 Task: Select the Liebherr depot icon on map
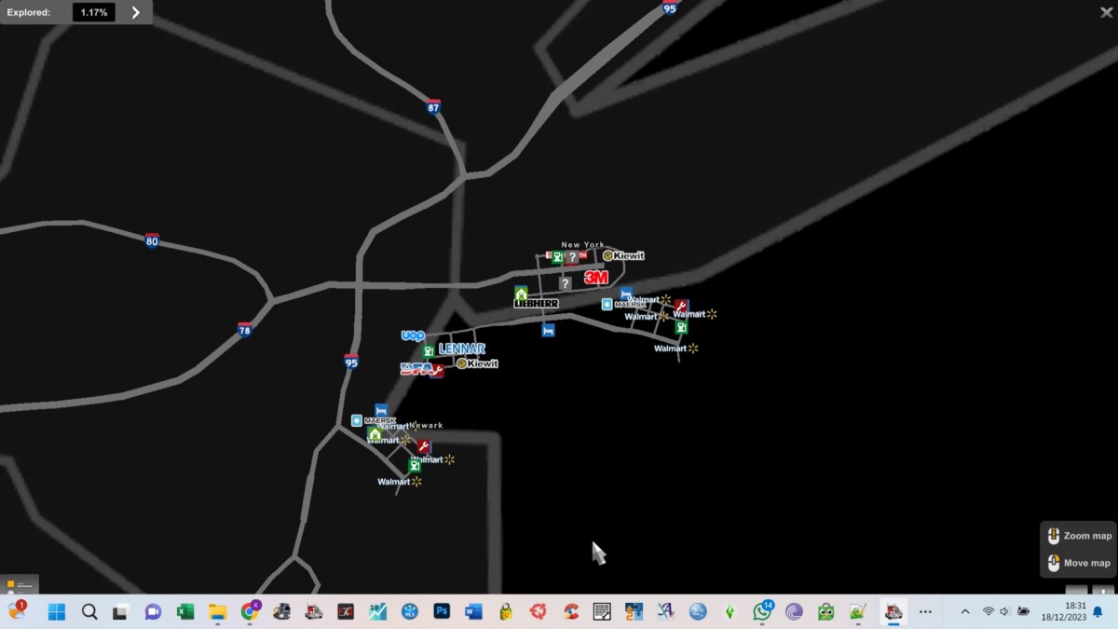pyautogui.click(x=536, y=303)
